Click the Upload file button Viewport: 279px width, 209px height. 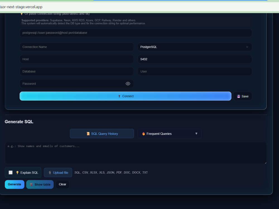(58, 172)
